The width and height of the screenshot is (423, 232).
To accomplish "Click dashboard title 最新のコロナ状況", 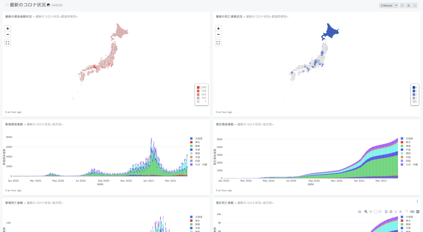I will coord(28,5).
